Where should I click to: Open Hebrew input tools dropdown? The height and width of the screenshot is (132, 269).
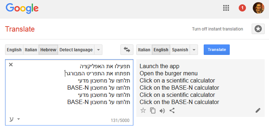pos(14,119)
